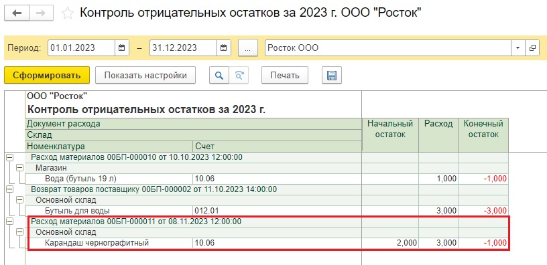Click the find next icon
Image resolution: width=547 pixels, height=265 pixels.
(239, 75)
